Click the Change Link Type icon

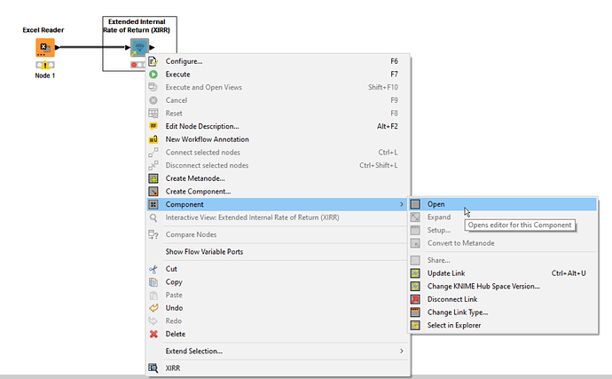pos(415,312)
